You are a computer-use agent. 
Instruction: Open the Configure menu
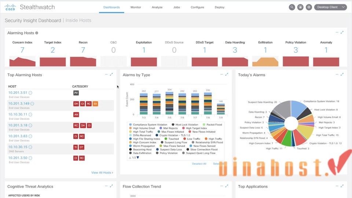tap(197, 7)
